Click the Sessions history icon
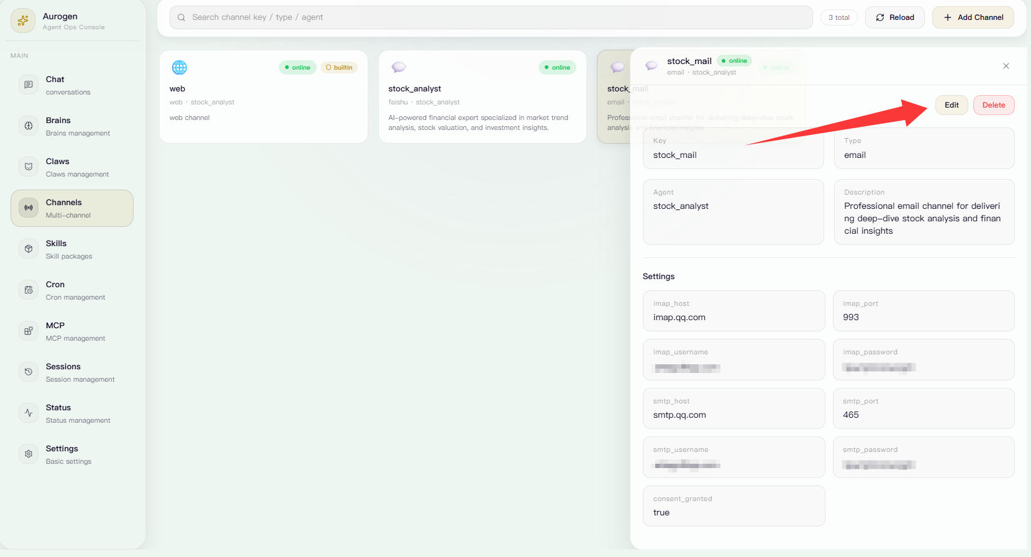This screenshot has width=1031, height=557. coord(29,372)
